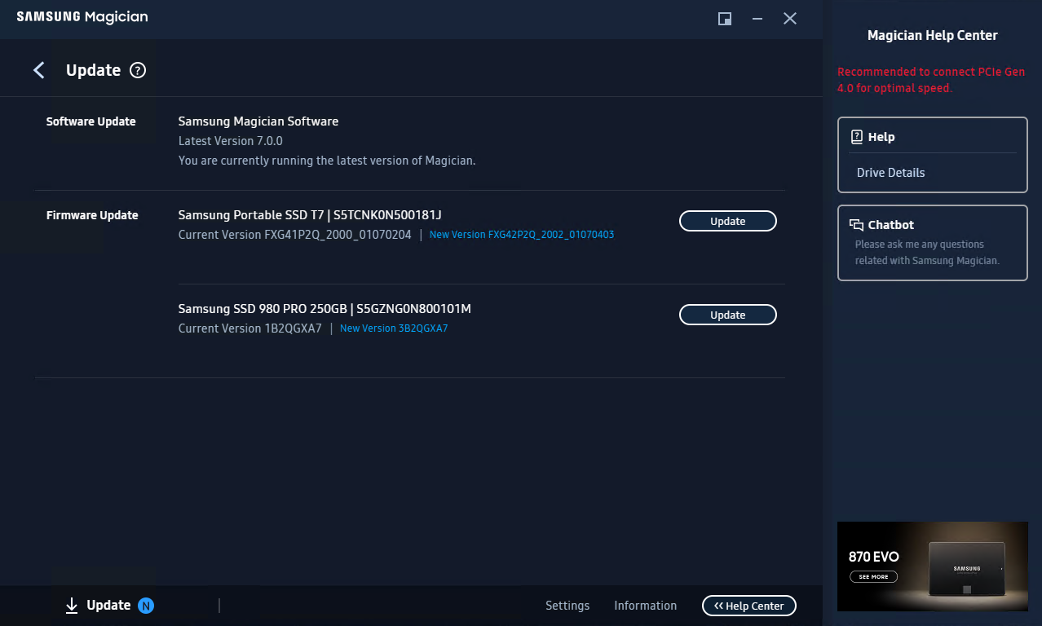1042x626 pixels.
Task: Select the Software Update label
Action: 91,121
